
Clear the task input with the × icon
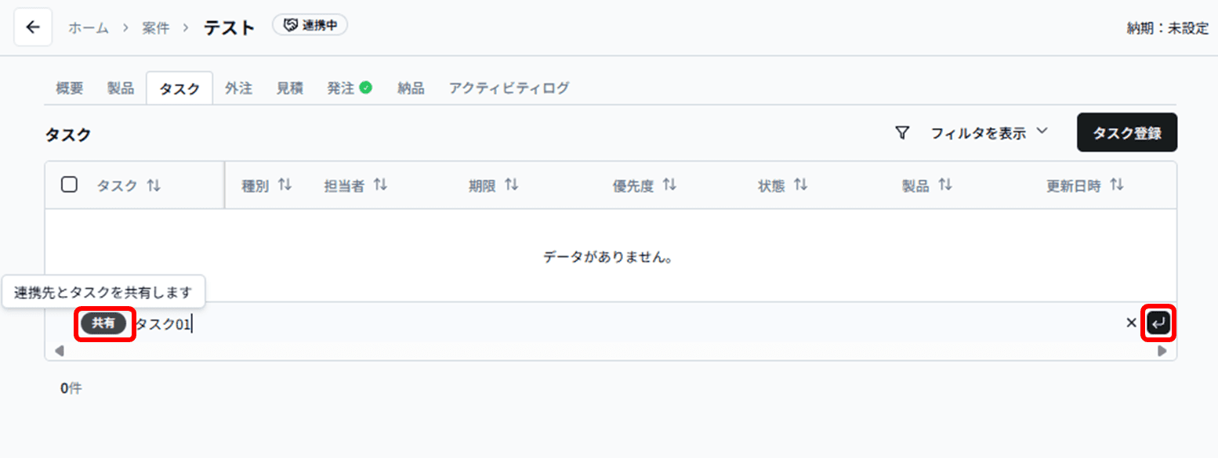1130,323
